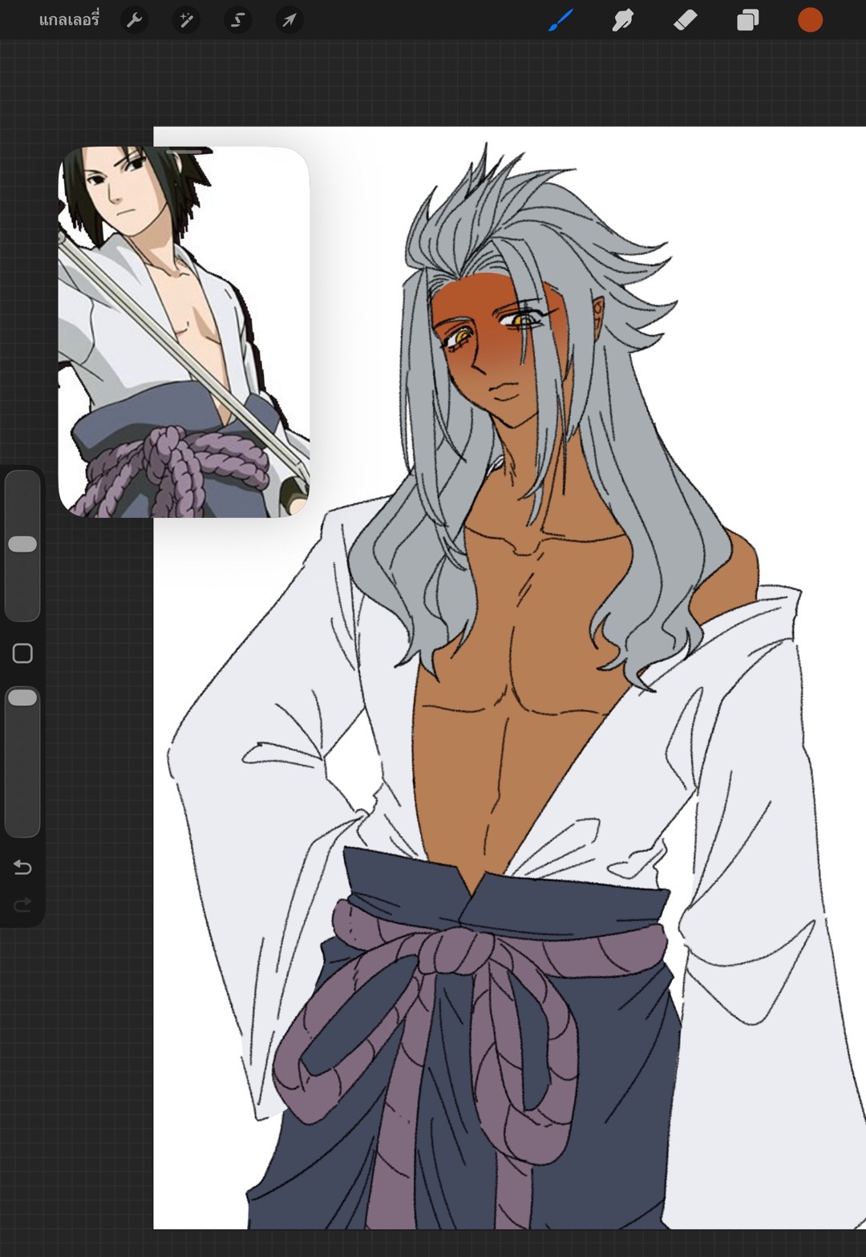
Task: Redo the last undone action
Action: click(22, 904)
